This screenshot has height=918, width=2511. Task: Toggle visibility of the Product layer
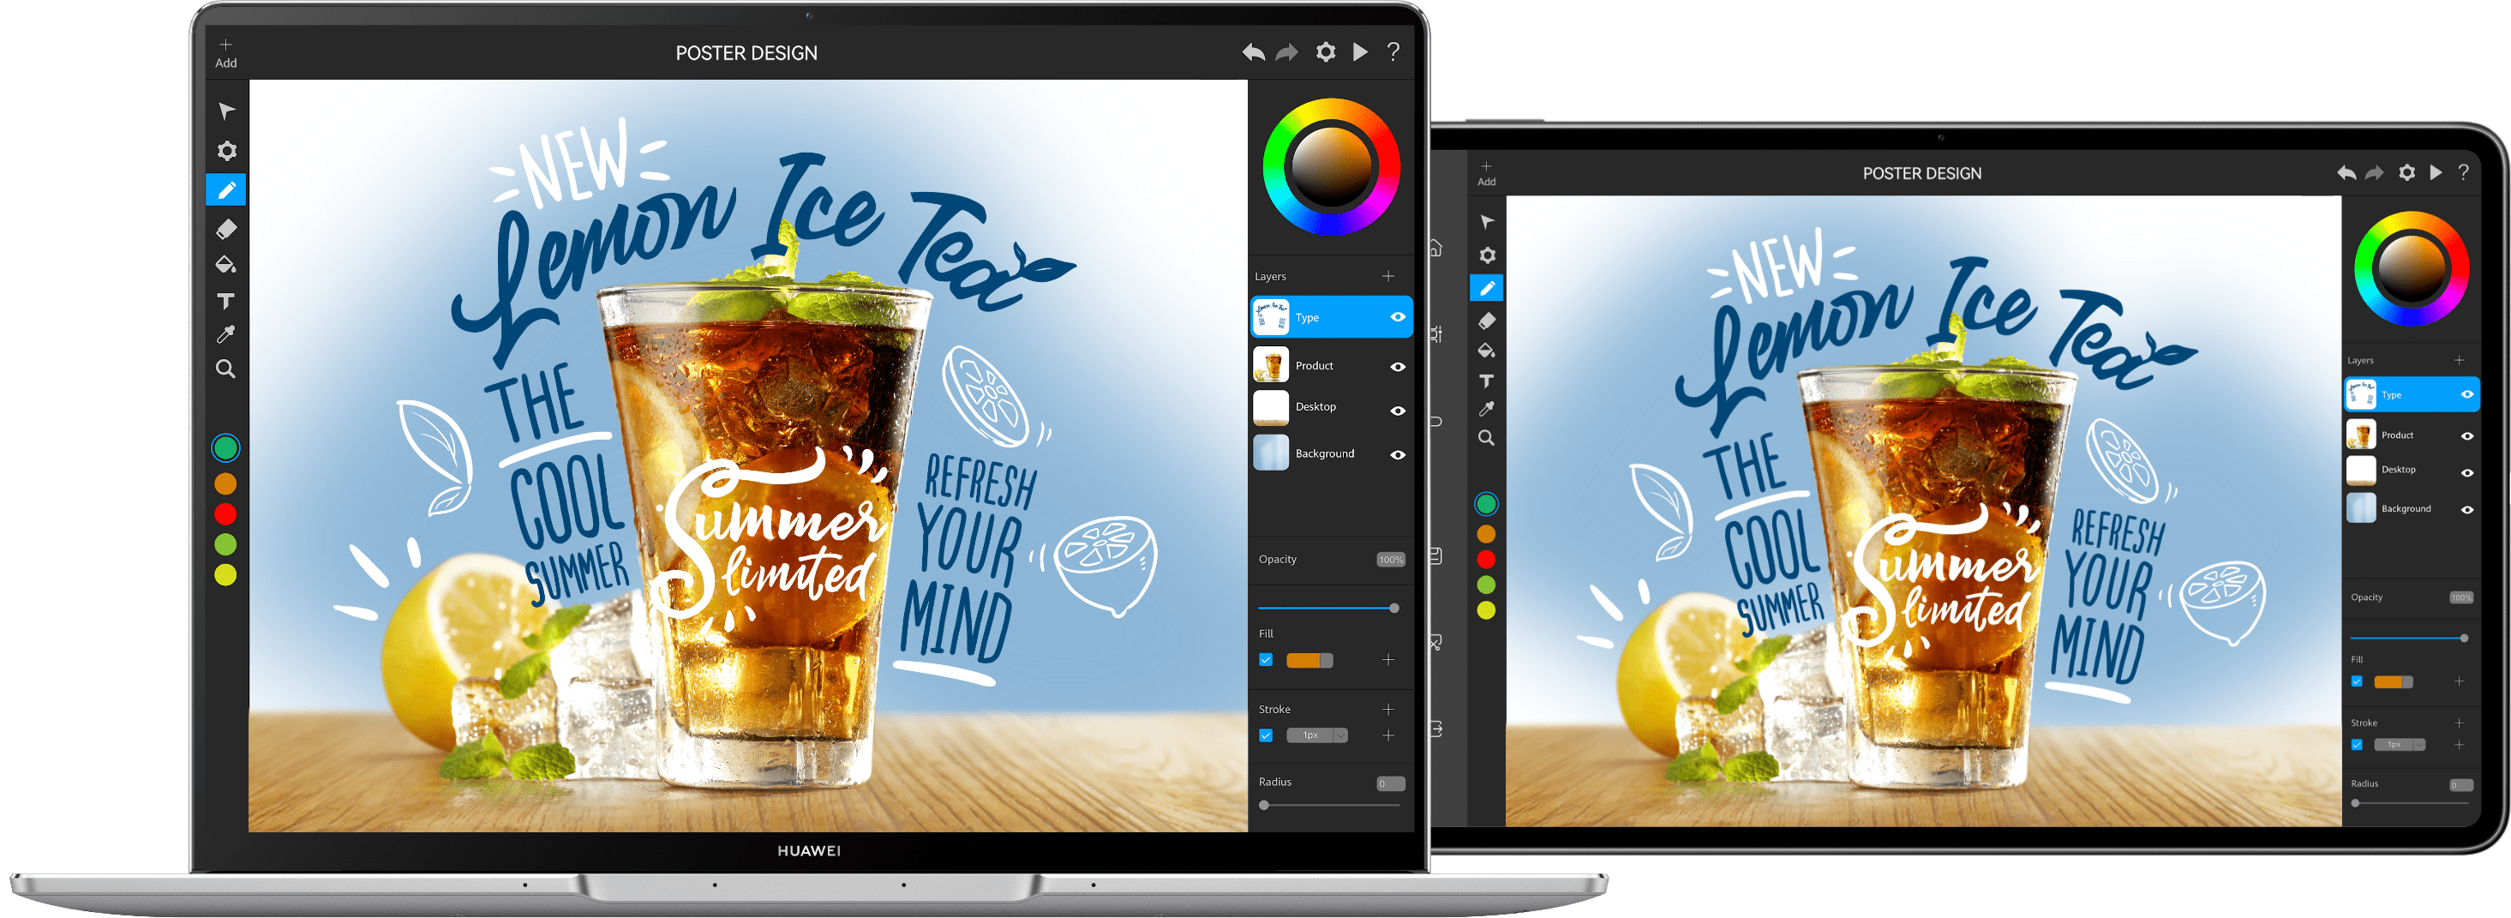point(1399,366)
